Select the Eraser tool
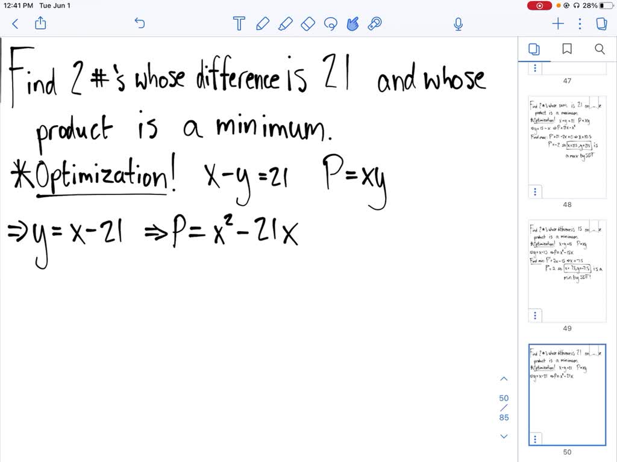Screen dimensions: 617x462 pyautogui.click(x=308, y=23)
